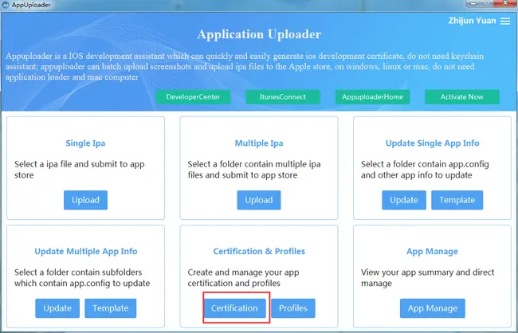Select the Update Multiple App Info heading

86,252
